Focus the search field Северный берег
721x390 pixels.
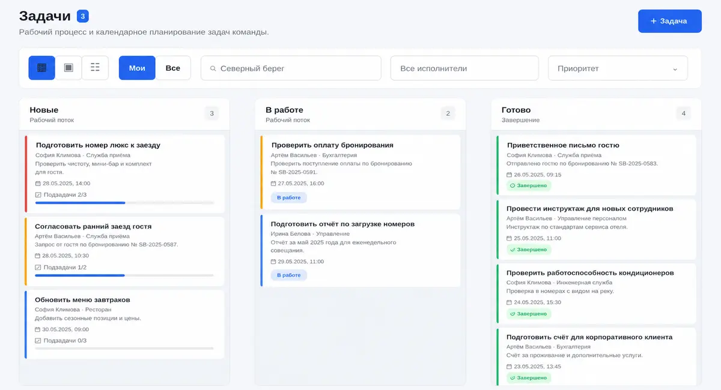pos(291,68)
